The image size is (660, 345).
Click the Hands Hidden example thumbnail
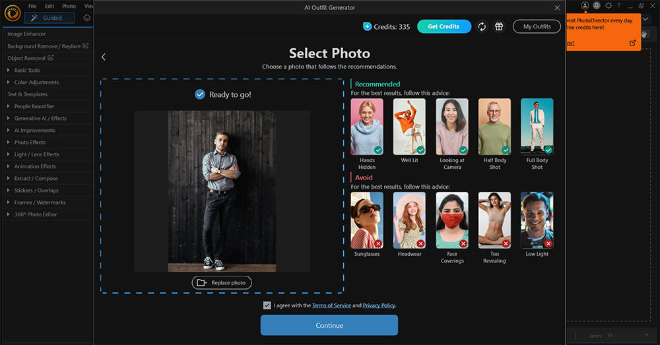367,127
